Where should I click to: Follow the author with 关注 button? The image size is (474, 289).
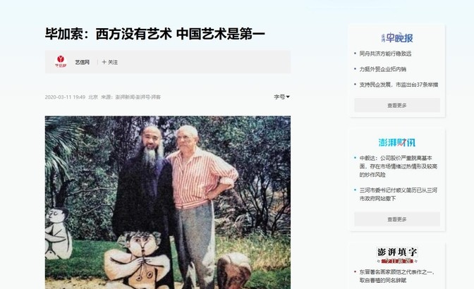pos(110,62)
